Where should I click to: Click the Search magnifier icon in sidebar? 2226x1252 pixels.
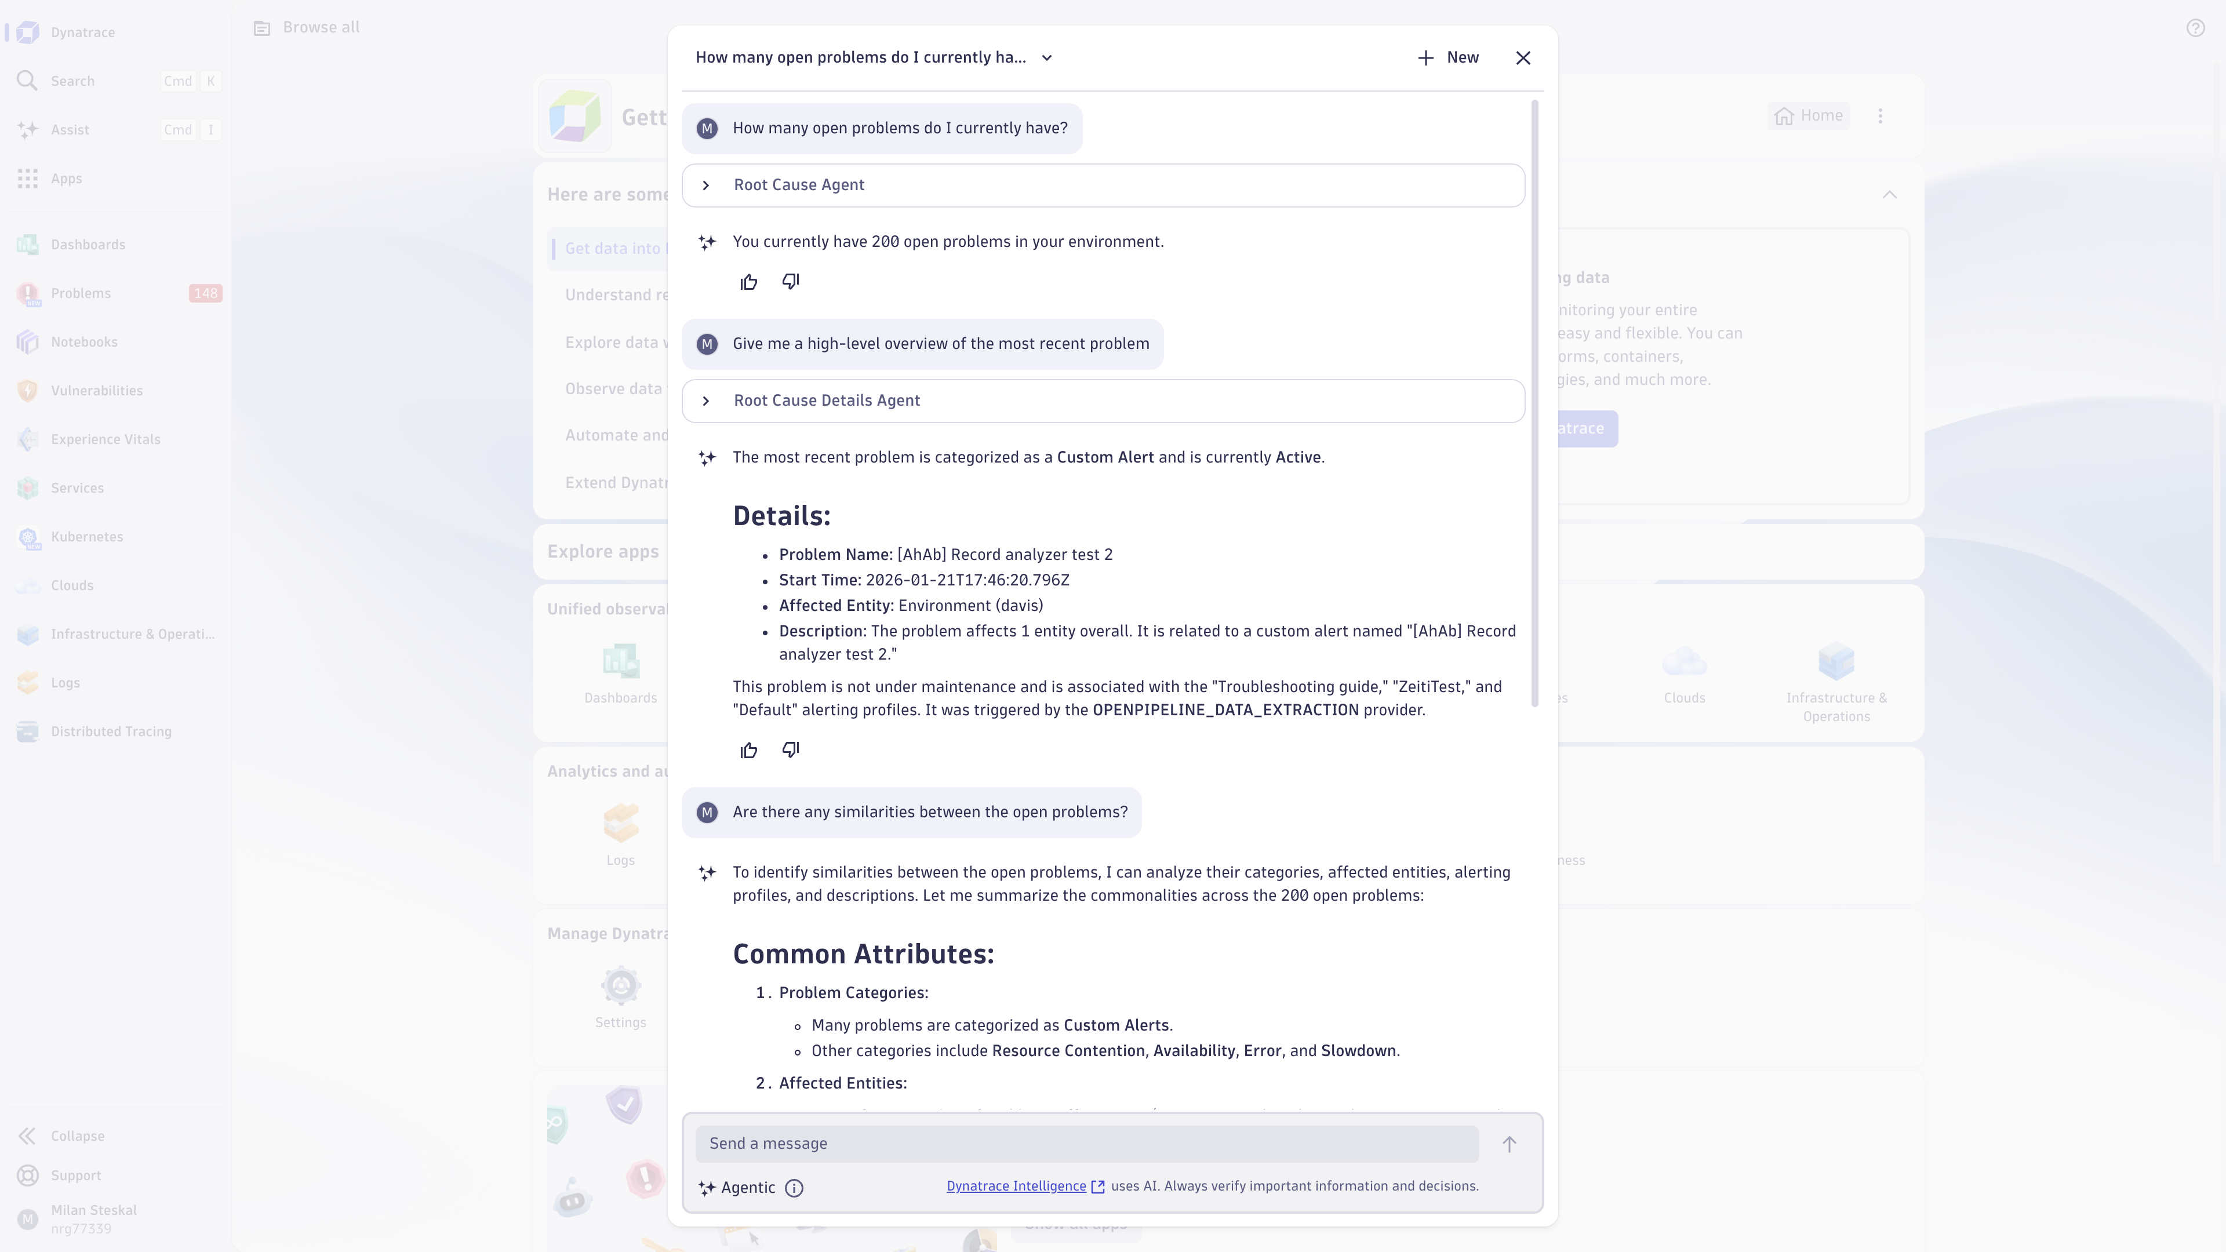tap(28, 81)
